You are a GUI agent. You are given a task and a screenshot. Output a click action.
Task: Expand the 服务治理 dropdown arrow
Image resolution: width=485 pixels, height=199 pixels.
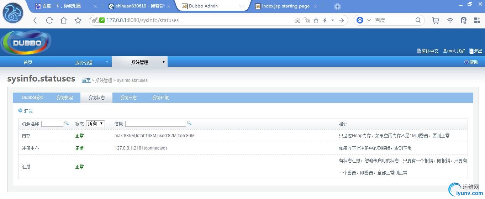(107, 62)
